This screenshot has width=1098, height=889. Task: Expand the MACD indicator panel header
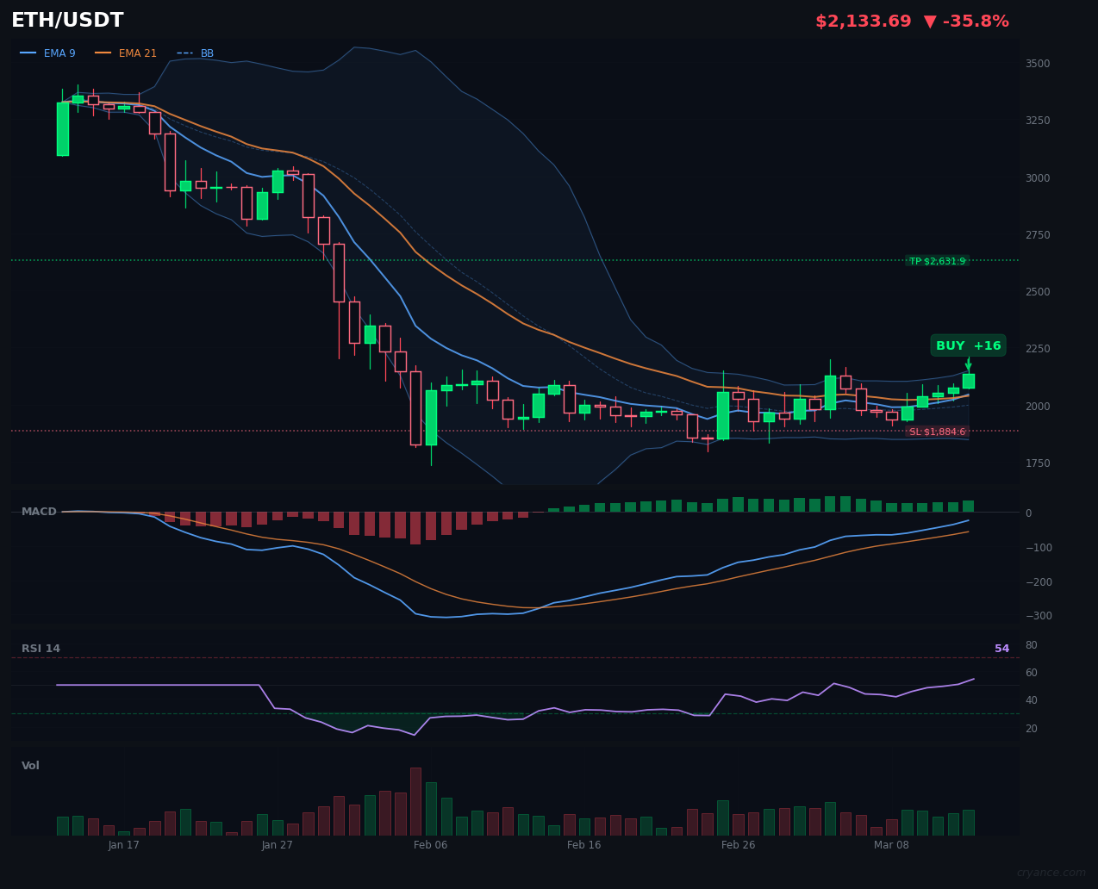click(39, 511)
